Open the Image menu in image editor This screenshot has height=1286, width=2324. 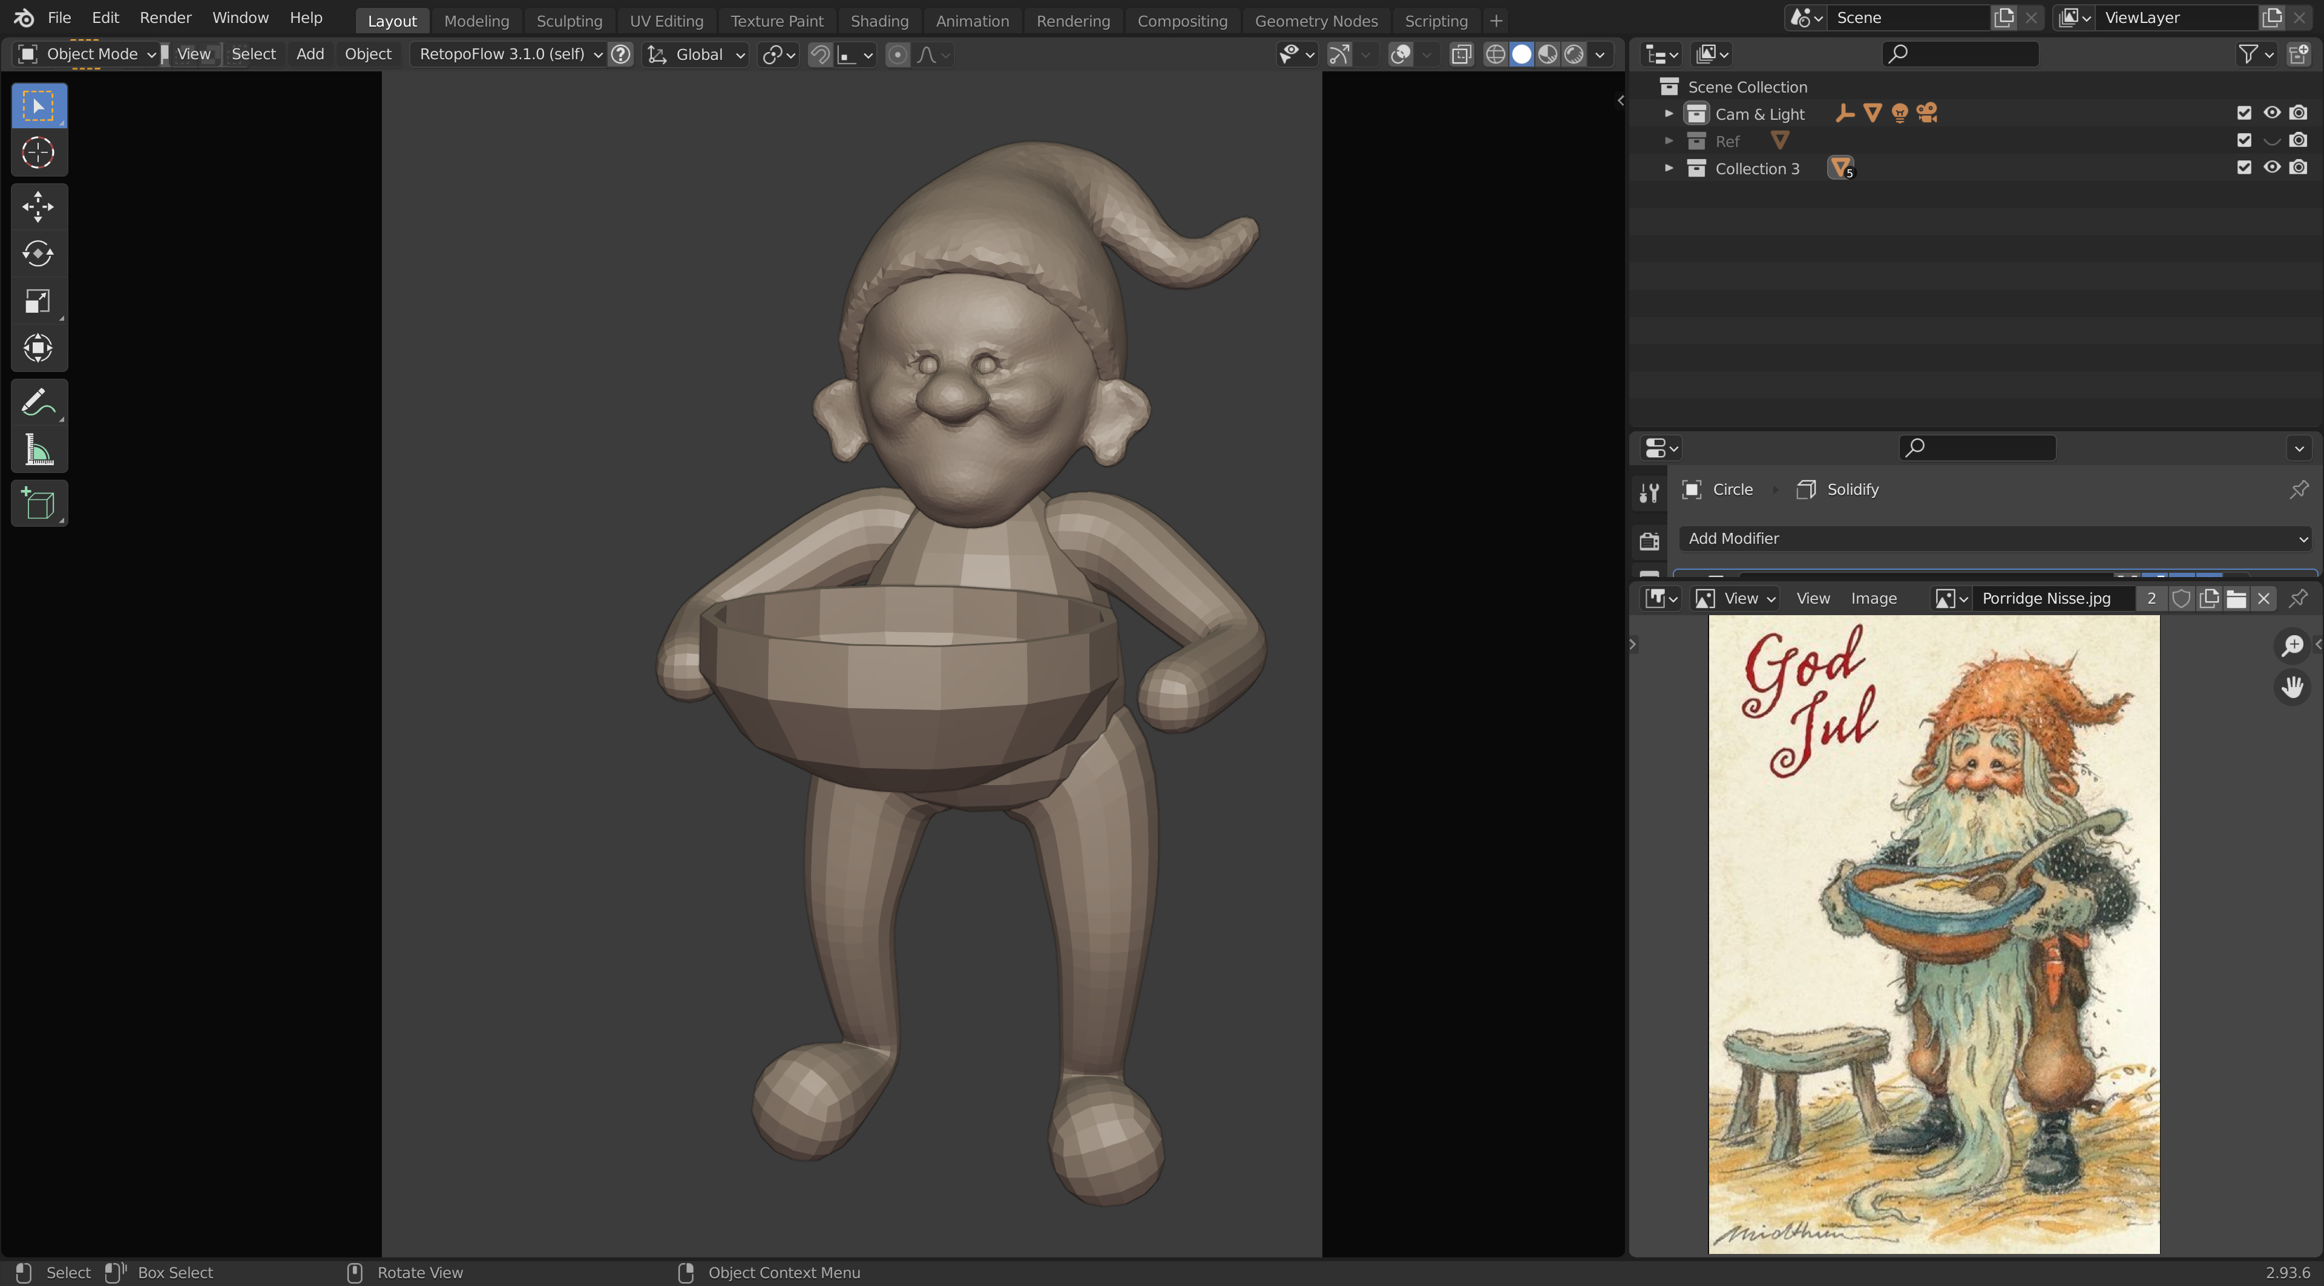click(1873, 598)
